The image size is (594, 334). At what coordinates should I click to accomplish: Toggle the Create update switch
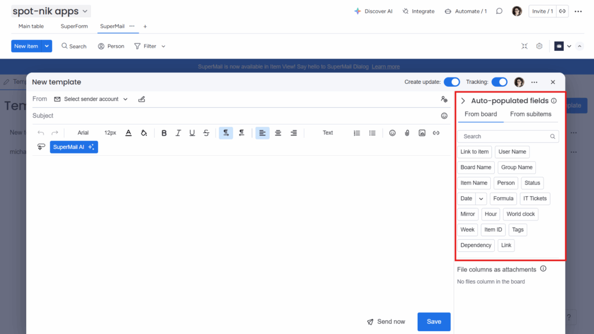tap(452, 82)
